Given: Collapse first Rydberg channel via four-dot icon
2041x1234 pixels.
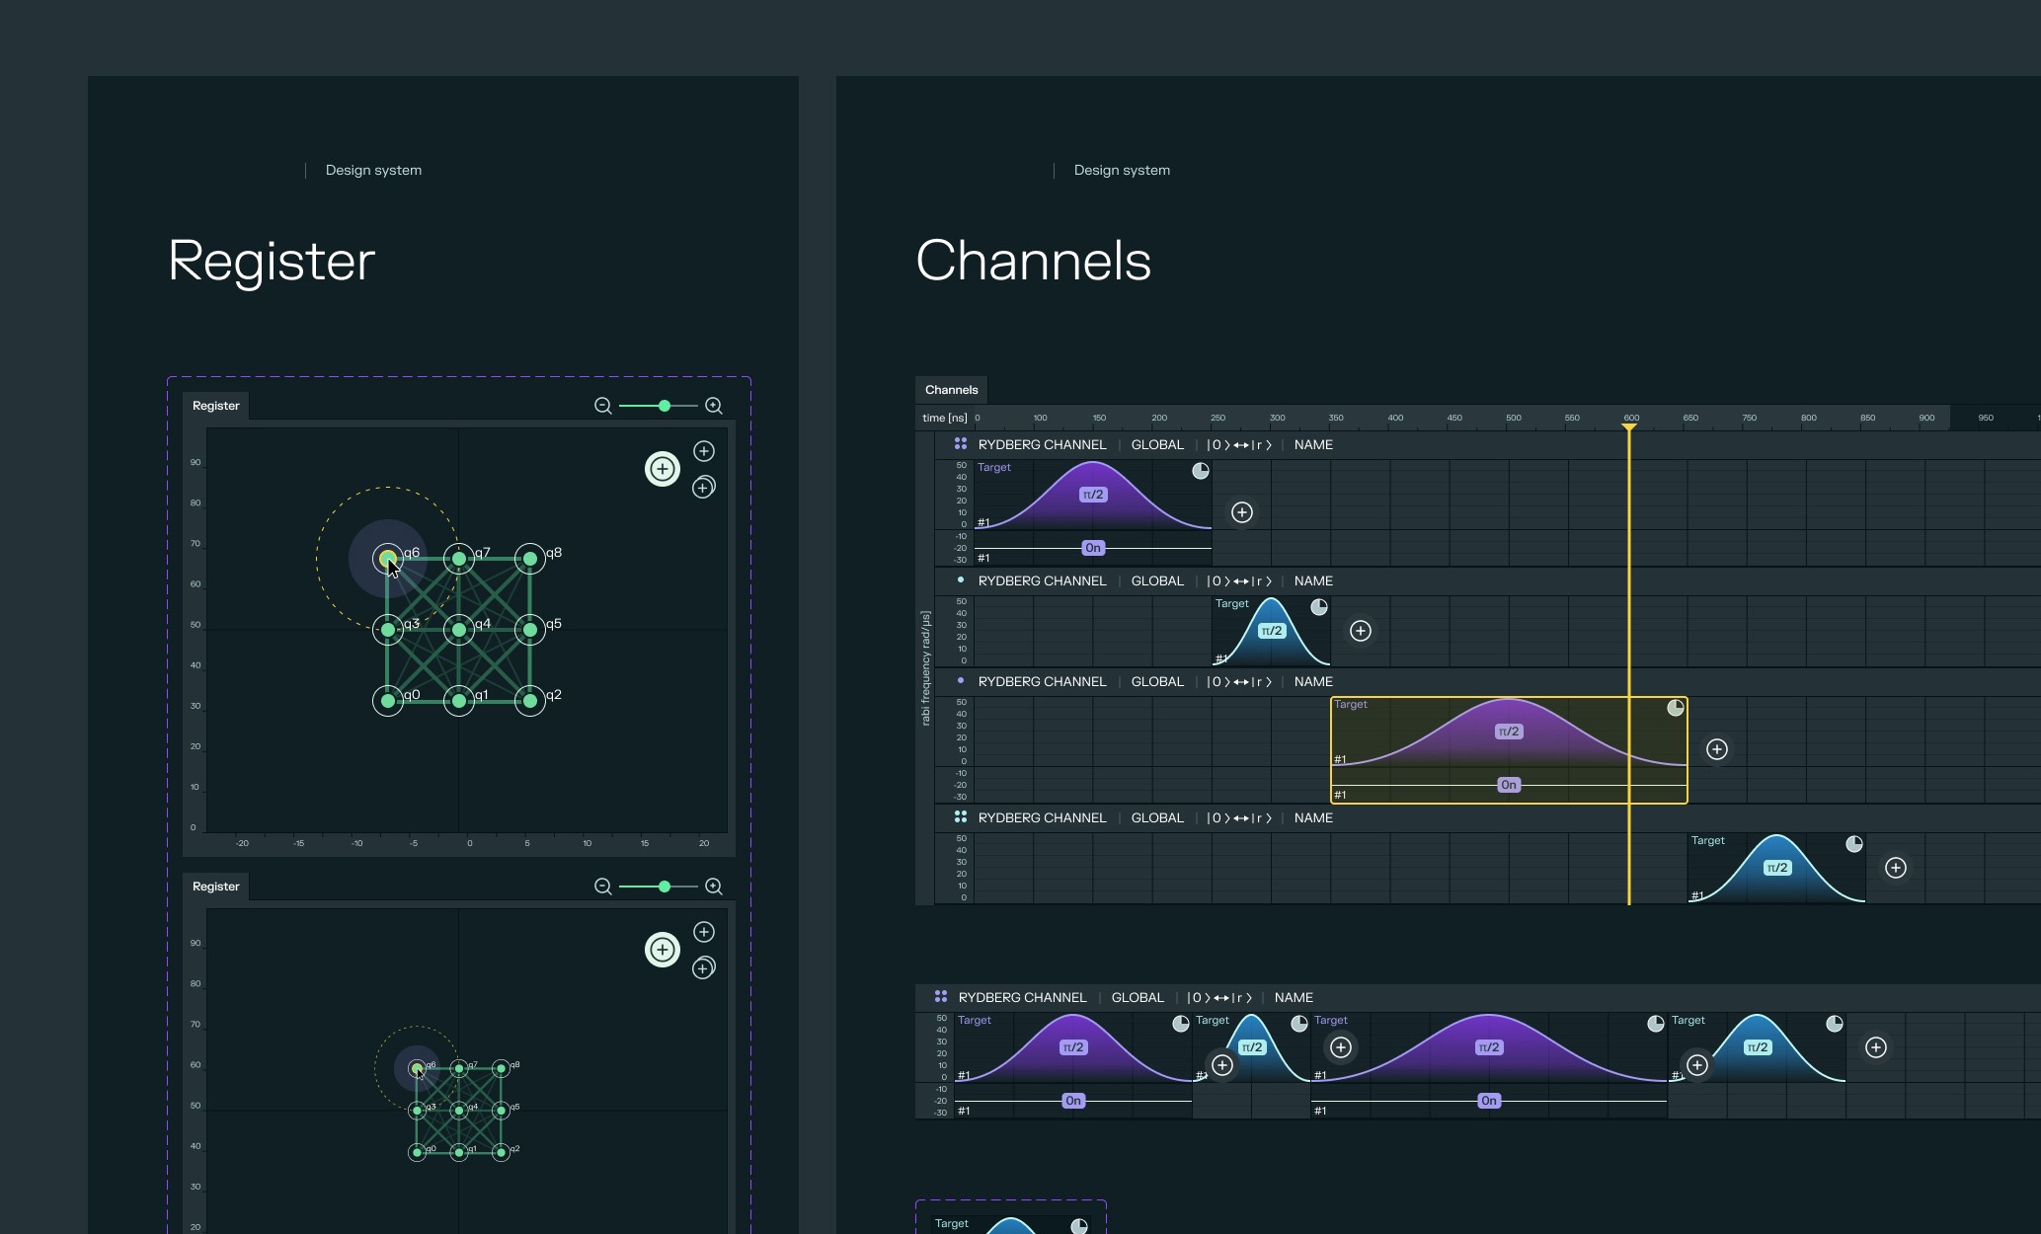Looking at the screenshot, I should [x=961, y=444].
